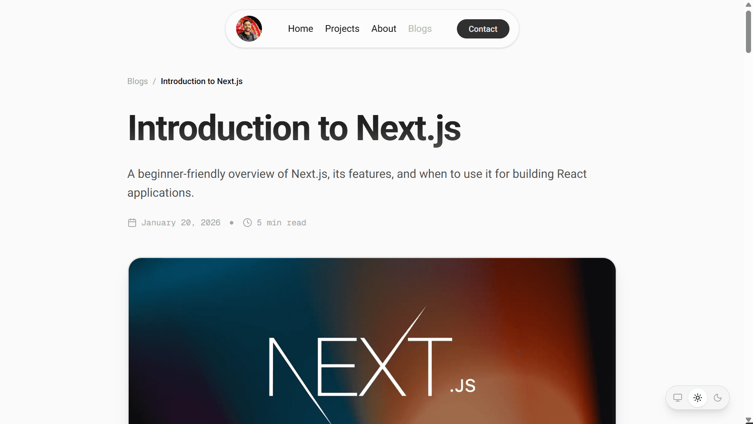This screenshot has width=753, height=424.
Task: Click the profile avatar in navbar
Action: pos(249,29)
